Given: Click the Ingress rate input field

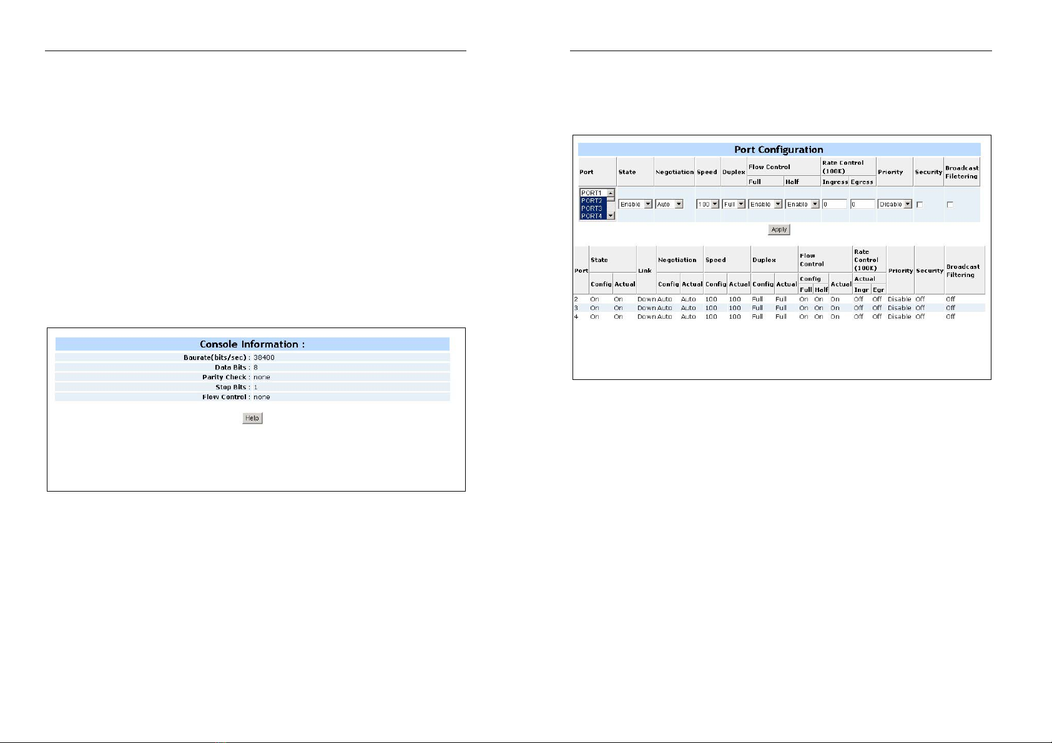Looking at the screenshot, I should click(834, 205).
